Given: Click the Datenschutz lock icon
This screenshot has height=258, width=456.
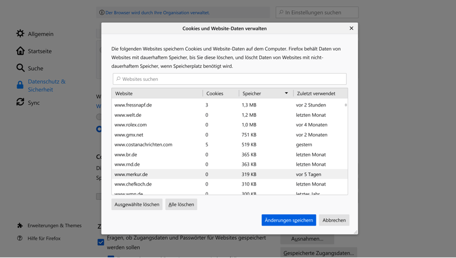Looking at the screenshot, I should click(x=21, y=85).
